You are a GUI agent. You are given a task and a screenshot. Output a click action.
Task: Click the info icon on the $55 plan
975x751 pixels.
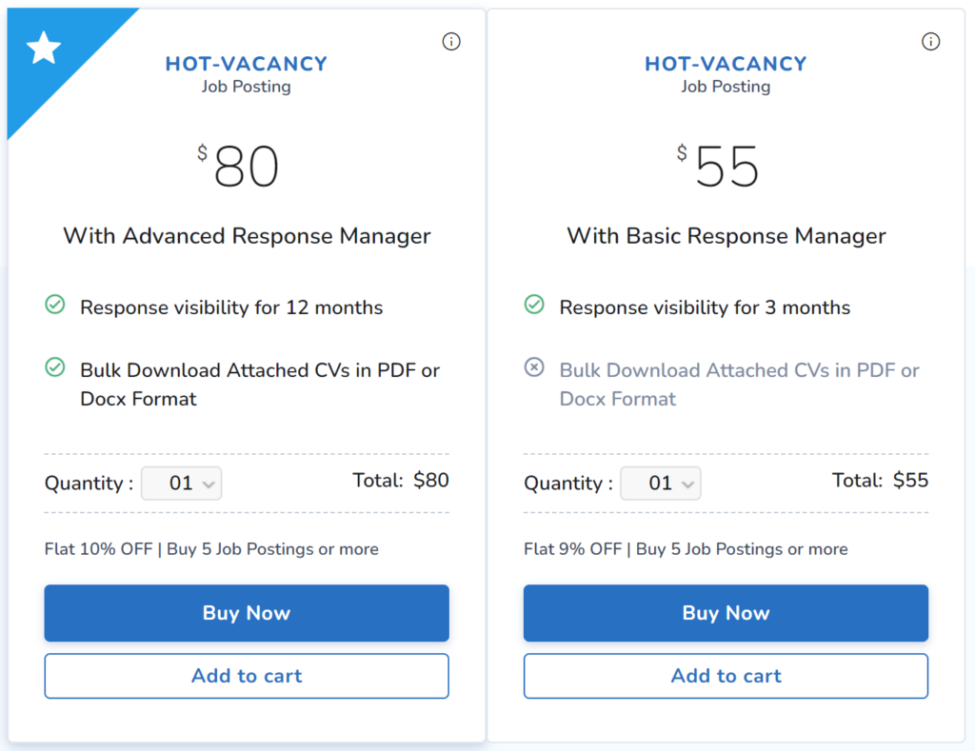click(x=930, y=41)
